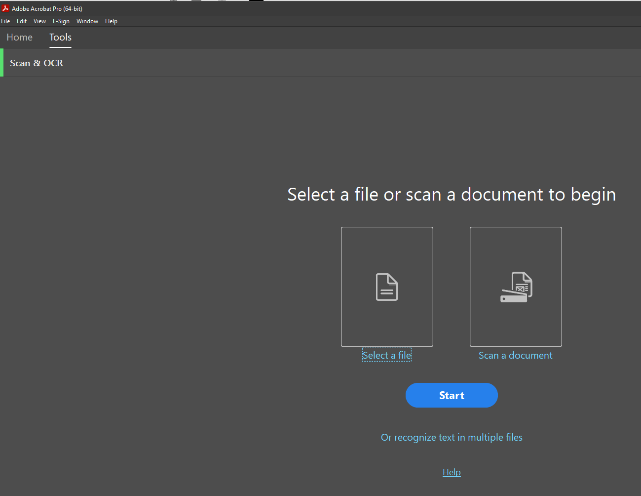The image size is (641, 496).
Task: Open the E-Sign menu
Action: coord(61,21)
